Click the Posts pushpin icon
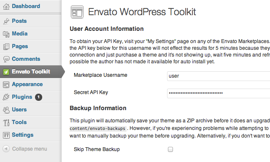This screenshot has height=162, width=270. 6,21
